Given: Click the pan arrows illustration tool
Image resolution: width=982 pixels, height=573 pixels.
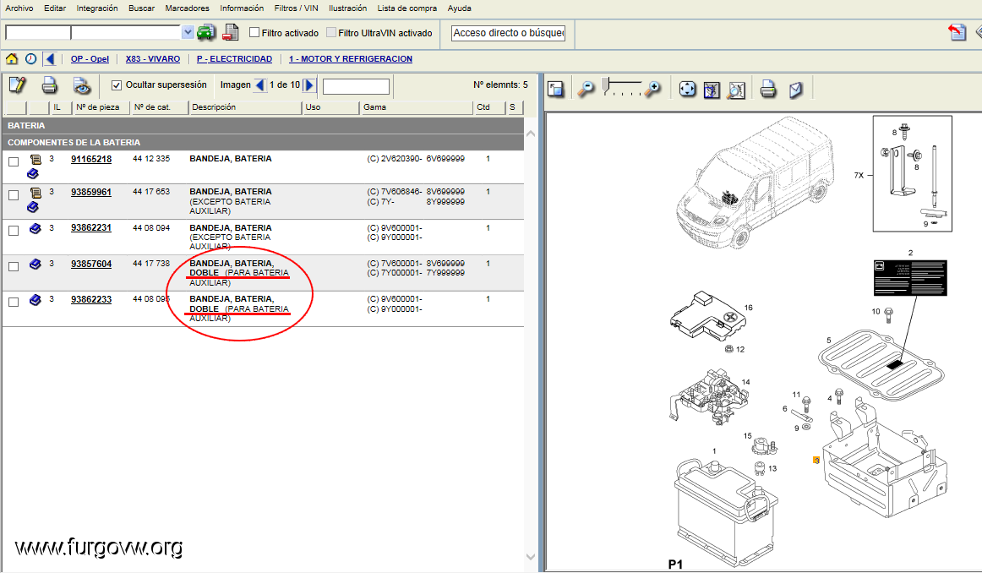Looking at the screenshot, I should tap(688, 89).
